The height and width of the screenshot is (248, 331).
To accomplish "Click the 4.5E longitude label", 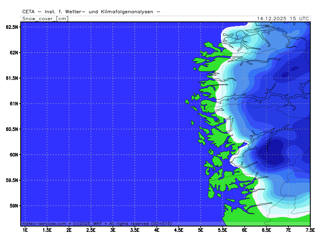I will tap(179, 229).
